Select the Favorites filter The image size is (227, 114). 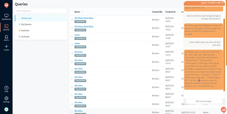(41, 30)
